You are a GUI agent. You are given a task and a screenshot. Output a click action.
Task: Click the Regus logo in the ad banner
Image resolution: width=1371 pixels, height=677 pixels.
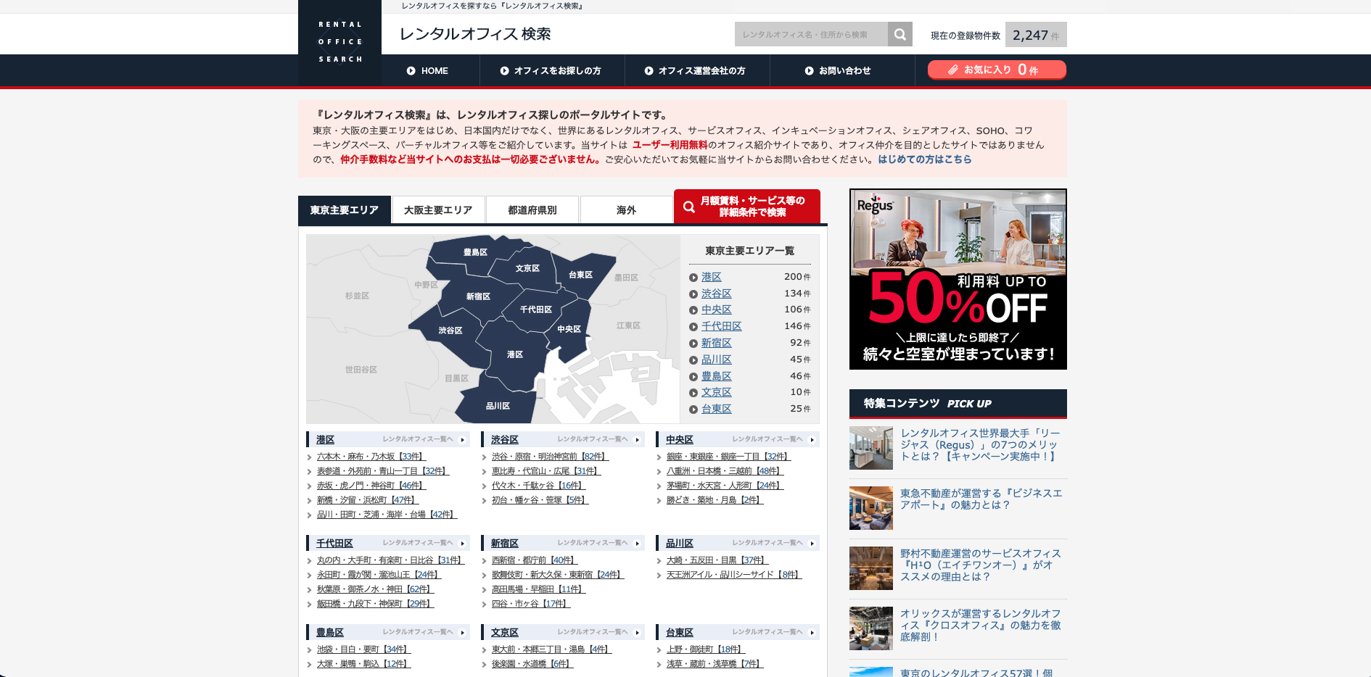(x=875, y=205)
